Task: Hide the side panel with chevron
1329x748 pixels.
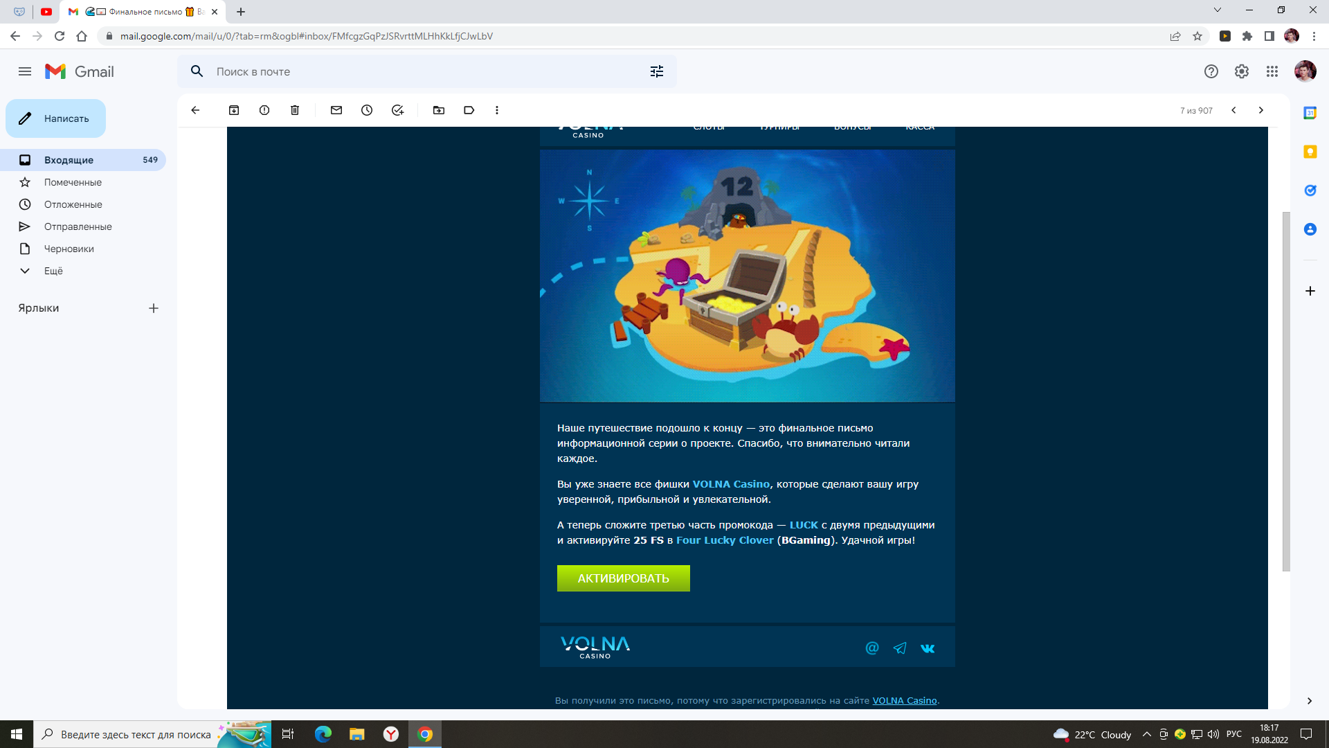Action: tap(1310, 701)
